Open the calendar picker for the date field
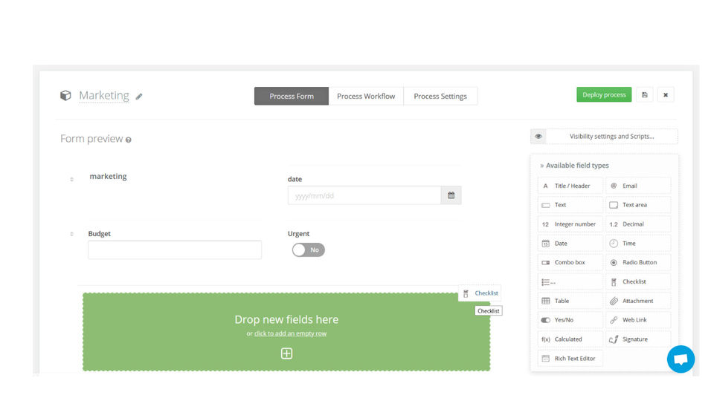The width and height of the screenshot is (714, 401). coord(451,195)
